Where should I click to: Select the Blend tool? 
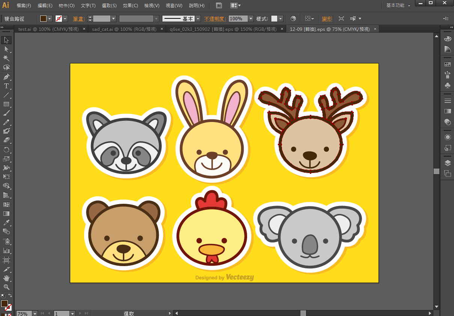tap(6, 232)
